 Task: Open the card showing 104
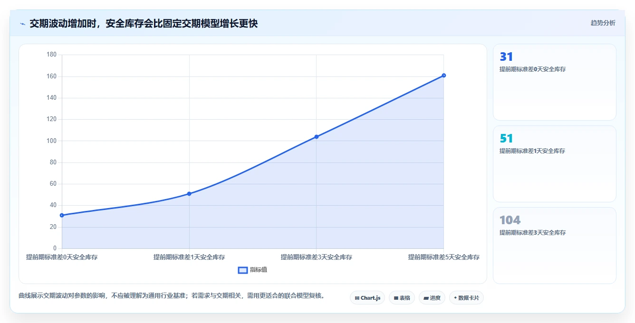click(555, 246)
